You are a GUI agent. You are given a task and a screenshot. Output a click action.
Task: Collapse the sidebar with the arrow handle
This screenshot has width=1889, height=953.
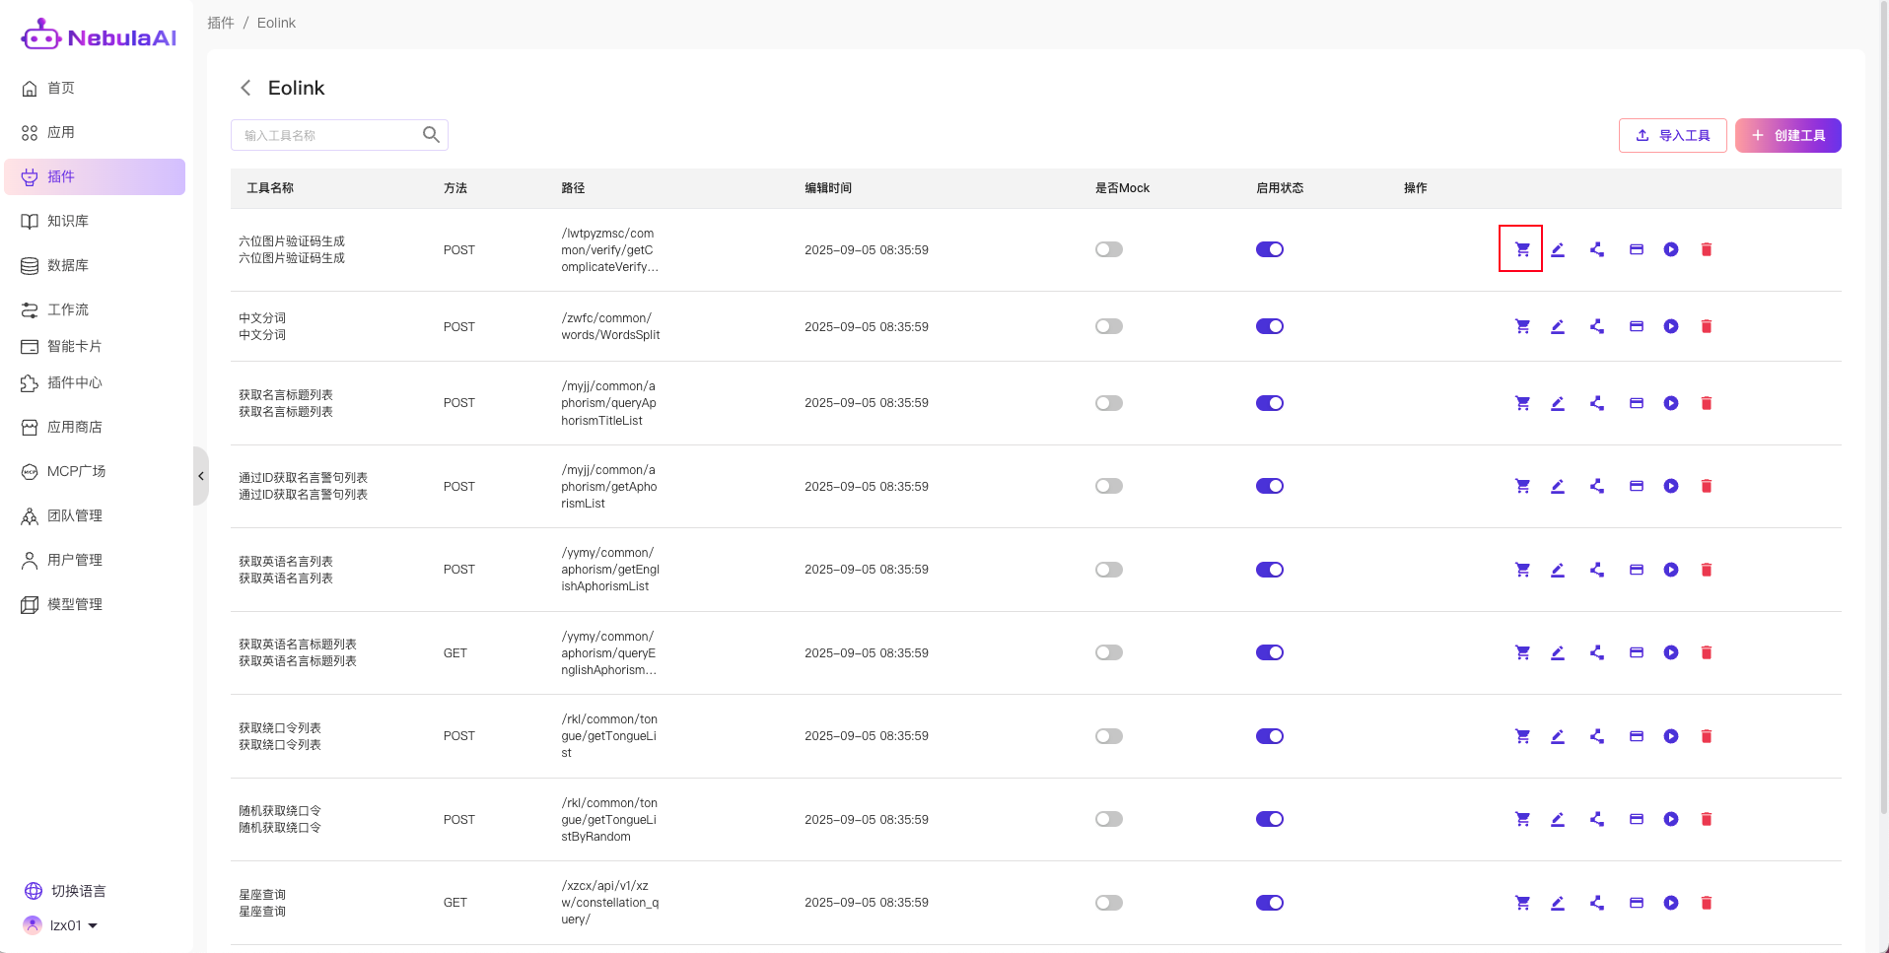(201, 476)
